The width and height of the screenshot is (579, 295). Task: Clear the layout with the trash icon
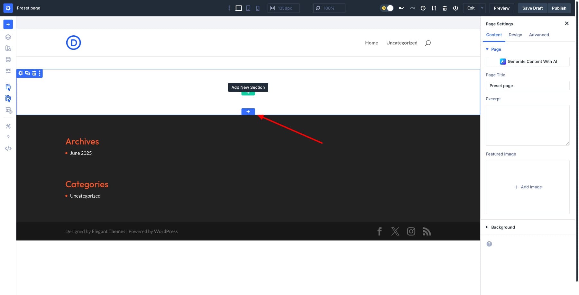click(445, 8)
